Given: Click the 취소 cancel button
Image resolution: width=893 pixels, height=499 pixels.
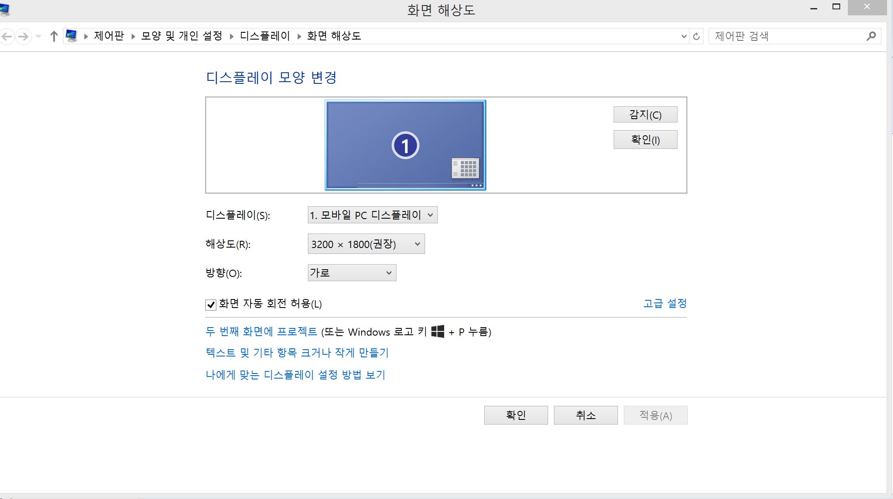Looking at the screenshot, I should click(x=586, y=415).
